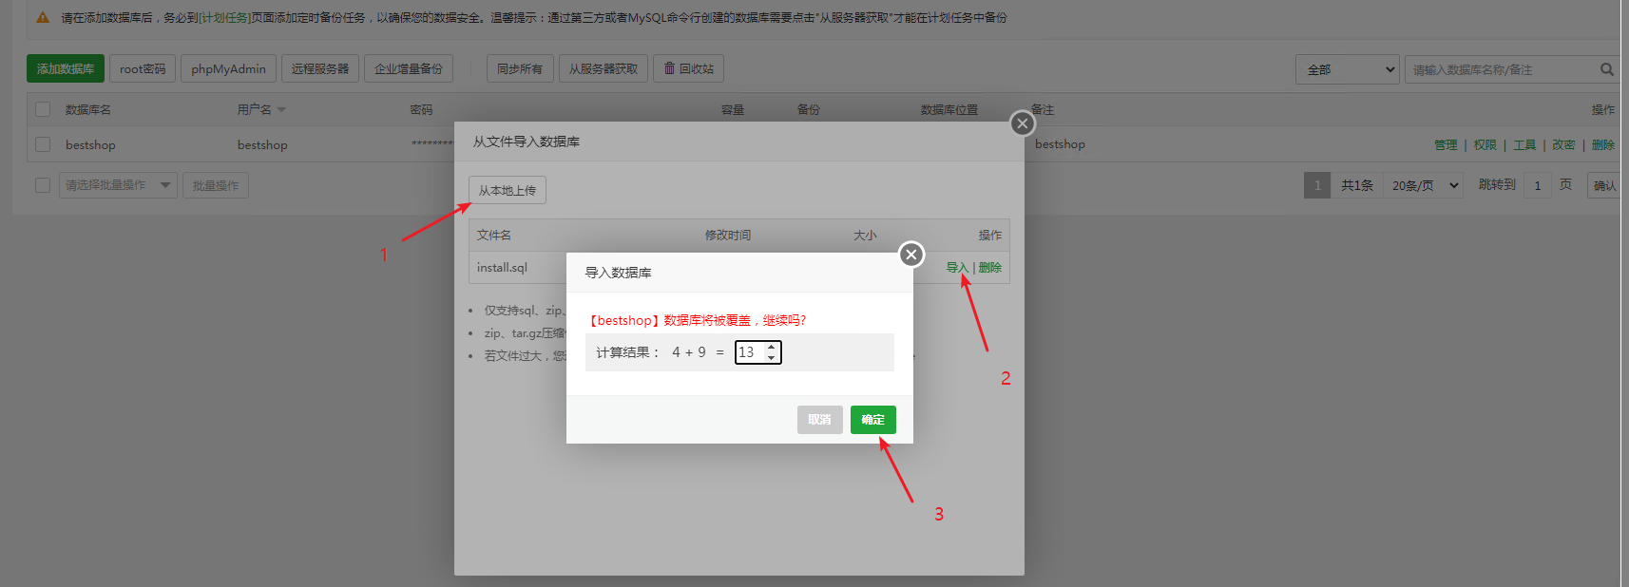The image size is (1629, 587).
Task: Close the import from file dialog
Action: 1022,123
